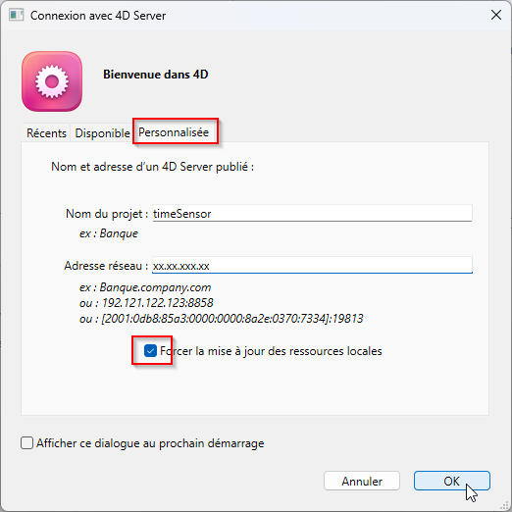
Task: Click the Bienvenue dans 4D heading
Action: [x=156, y=75]
